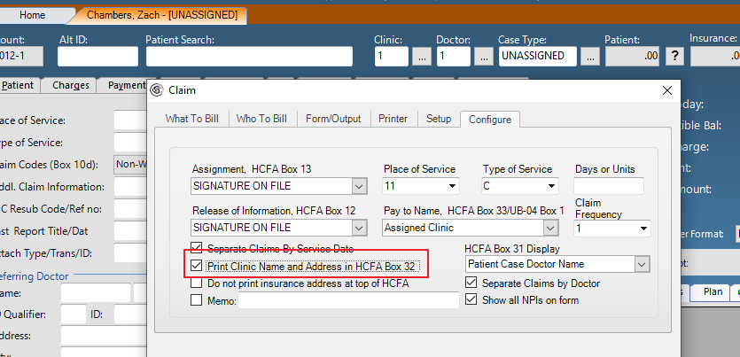
Task: Open Clinic lookup ellipsis button
Action: [x=423, y=57]
